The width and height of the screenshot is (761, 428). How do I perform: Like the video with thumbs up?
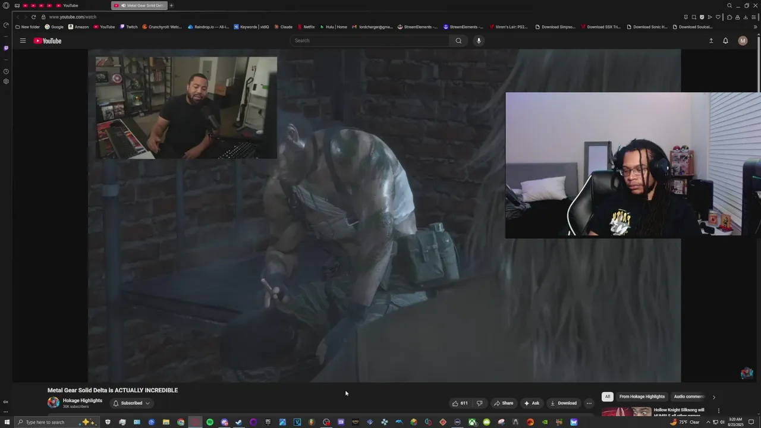(460, 403)
